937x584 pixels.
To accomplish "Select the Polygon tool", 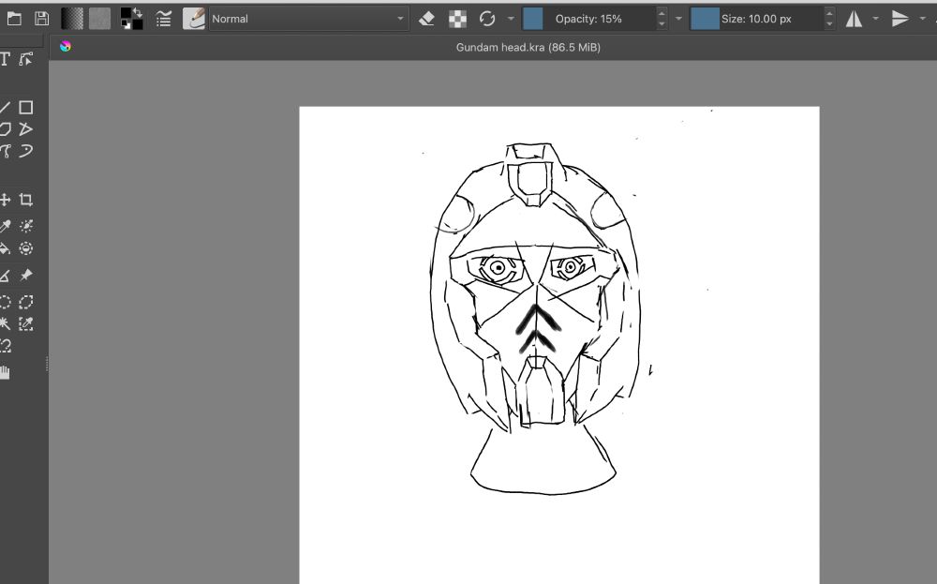I will point(5,129).
